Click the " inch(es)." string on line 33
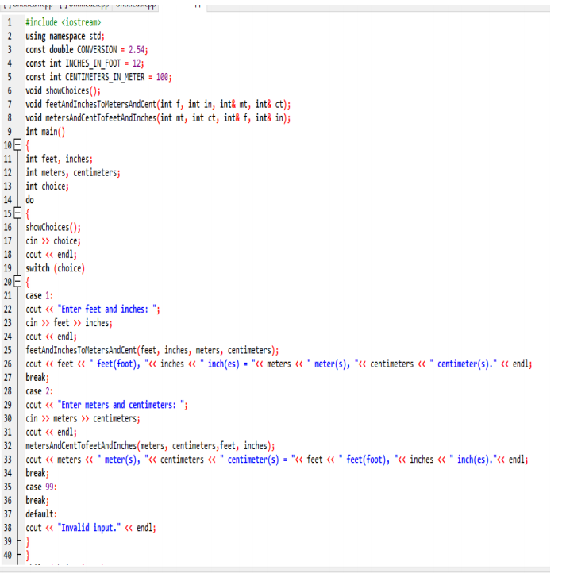This screenshot has width=566, height=577. click(473, 460)
